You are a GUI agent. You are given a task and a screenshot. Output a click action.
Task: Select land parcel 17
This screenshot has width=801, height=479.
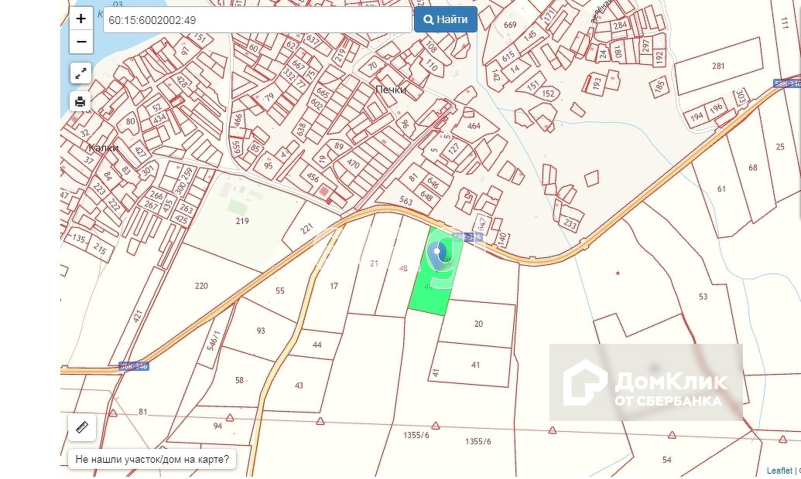(x=334, y=286)
